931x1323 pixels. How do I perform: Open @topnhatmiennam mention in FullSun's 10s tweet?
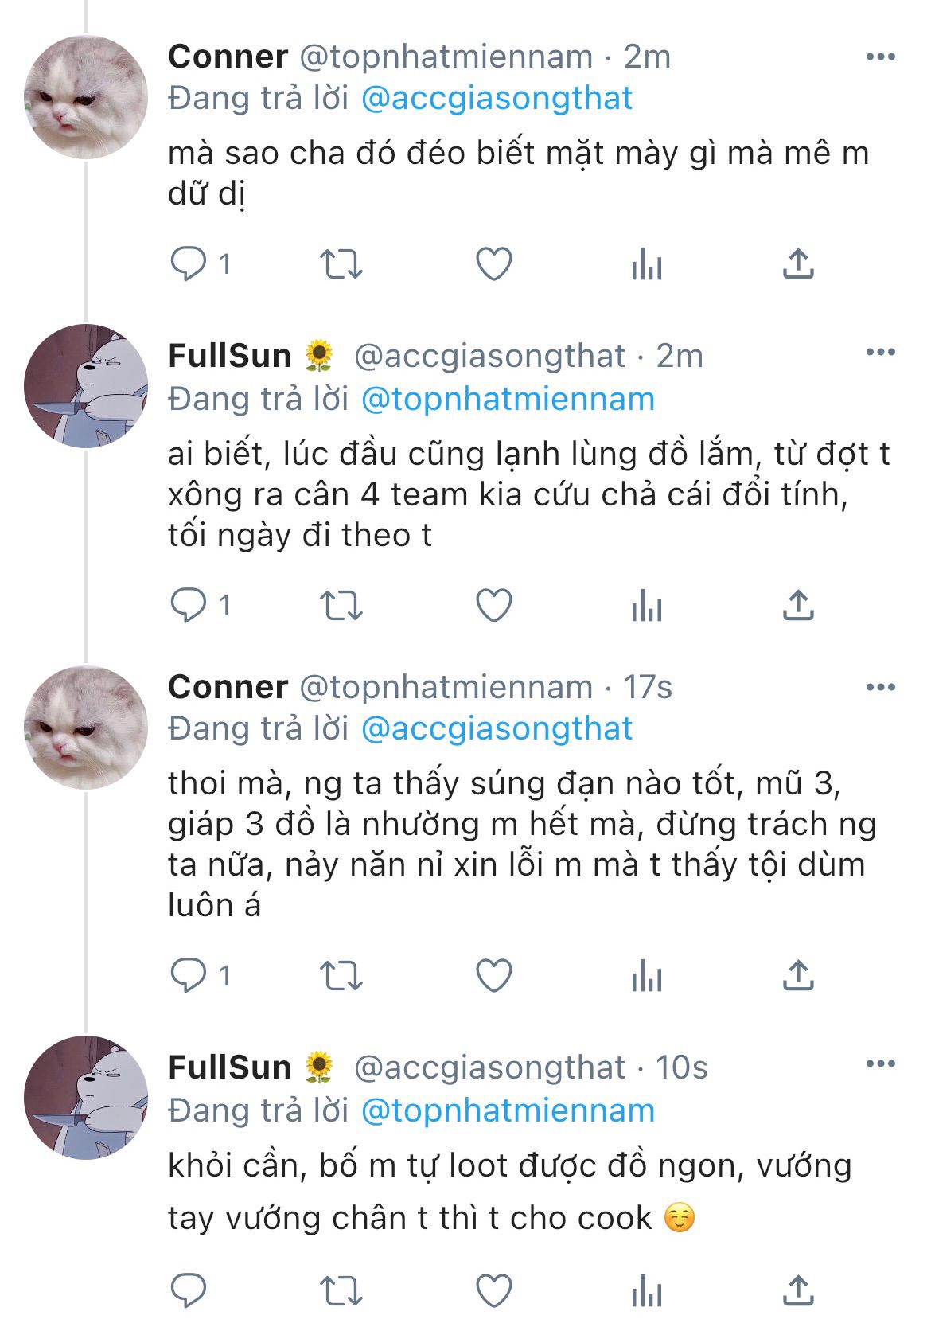pos(508,1110)
